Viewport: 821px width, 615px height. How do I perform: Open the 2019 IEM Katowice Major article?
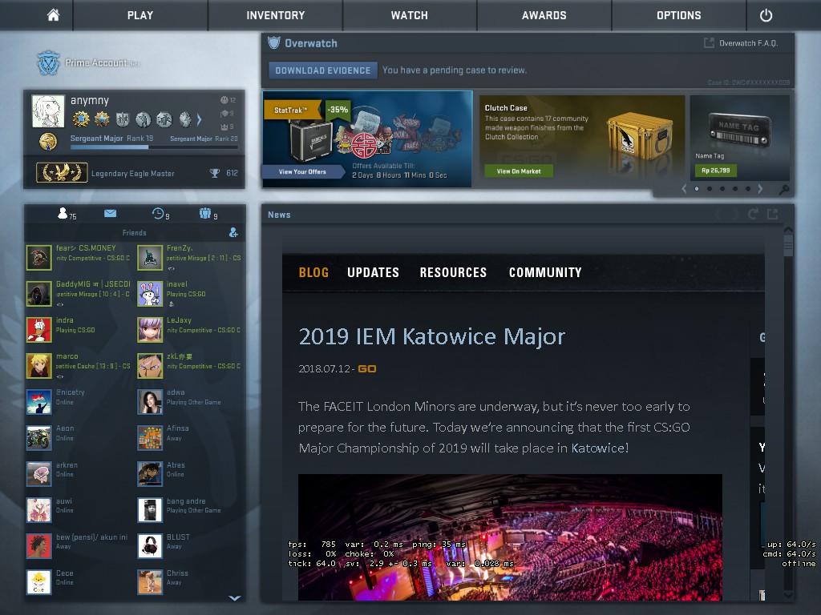click(431, 336)
